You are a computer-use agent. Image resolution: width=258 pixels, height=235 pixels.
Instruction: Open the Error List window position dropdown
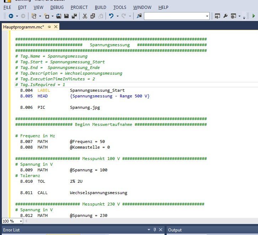149,230
